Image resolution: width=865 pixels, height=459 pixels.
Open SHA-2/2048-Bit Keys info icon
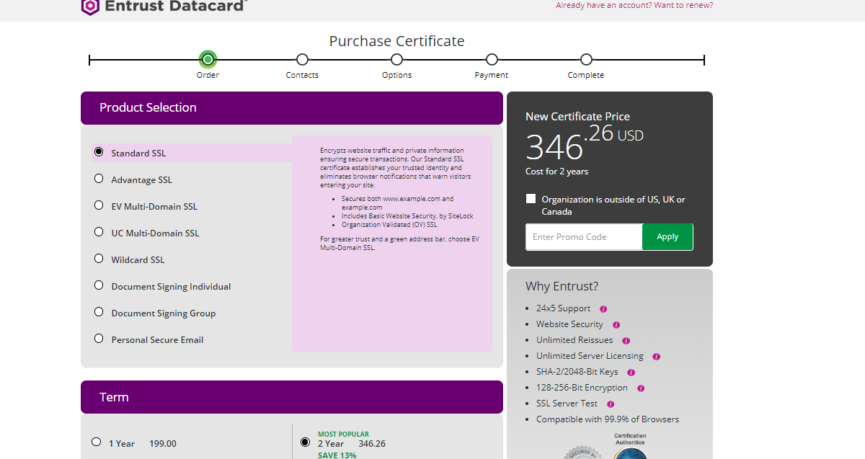pyautogui.click(x=630, y=372)
